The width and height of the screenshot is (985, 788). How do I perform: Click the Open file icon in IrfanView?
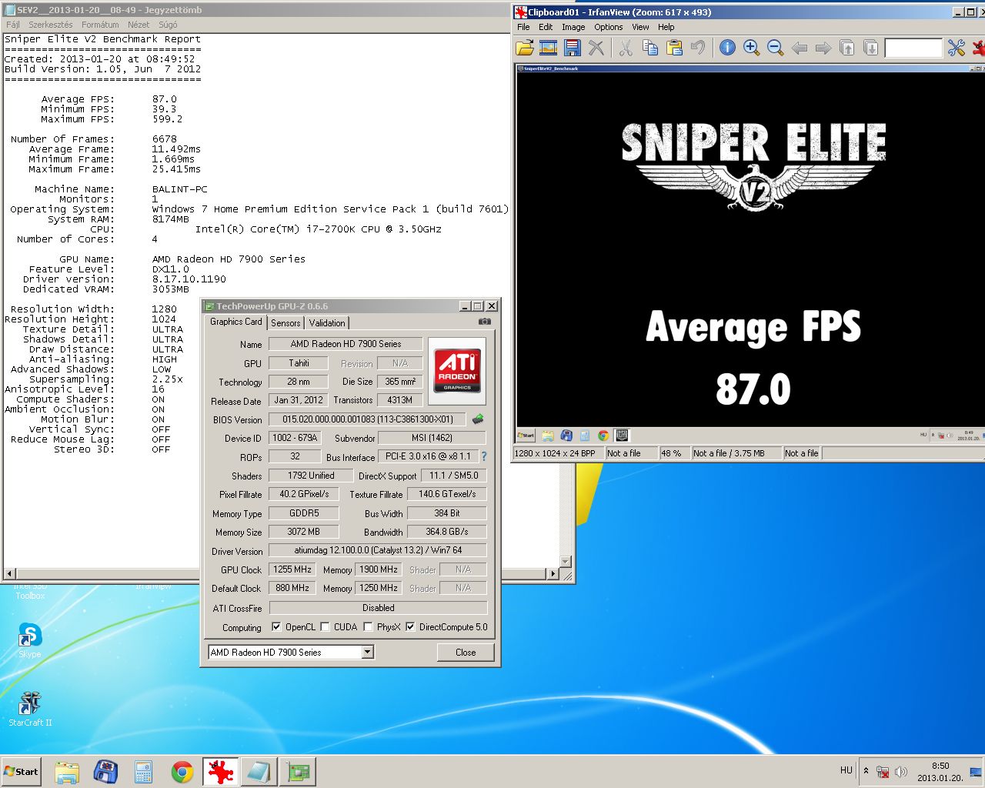(525, 48)
